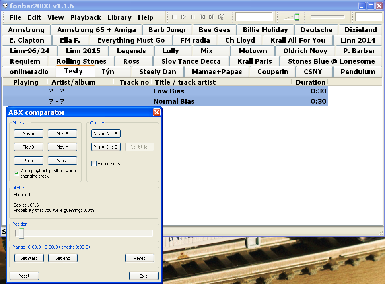
Task: Click the Previous track toolbar icon
Action: click(x=202, y=17)
